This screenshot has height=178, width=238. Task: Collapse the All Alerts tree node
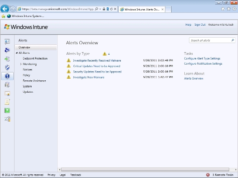[17, 53]
